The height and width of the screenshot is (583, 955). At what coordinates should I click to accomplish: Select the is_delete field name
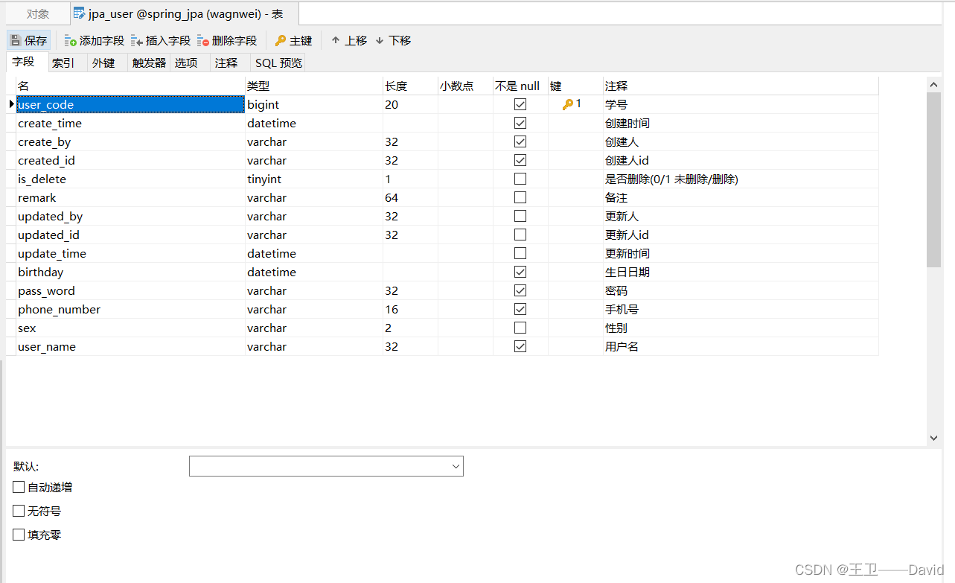point(130,179)
